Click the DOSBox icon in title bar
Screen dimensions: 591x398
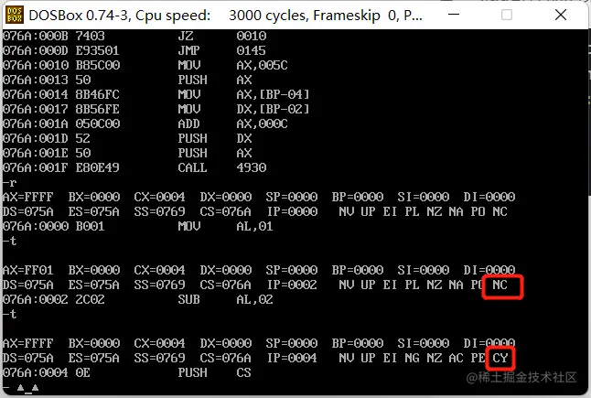tap(15, 15)
